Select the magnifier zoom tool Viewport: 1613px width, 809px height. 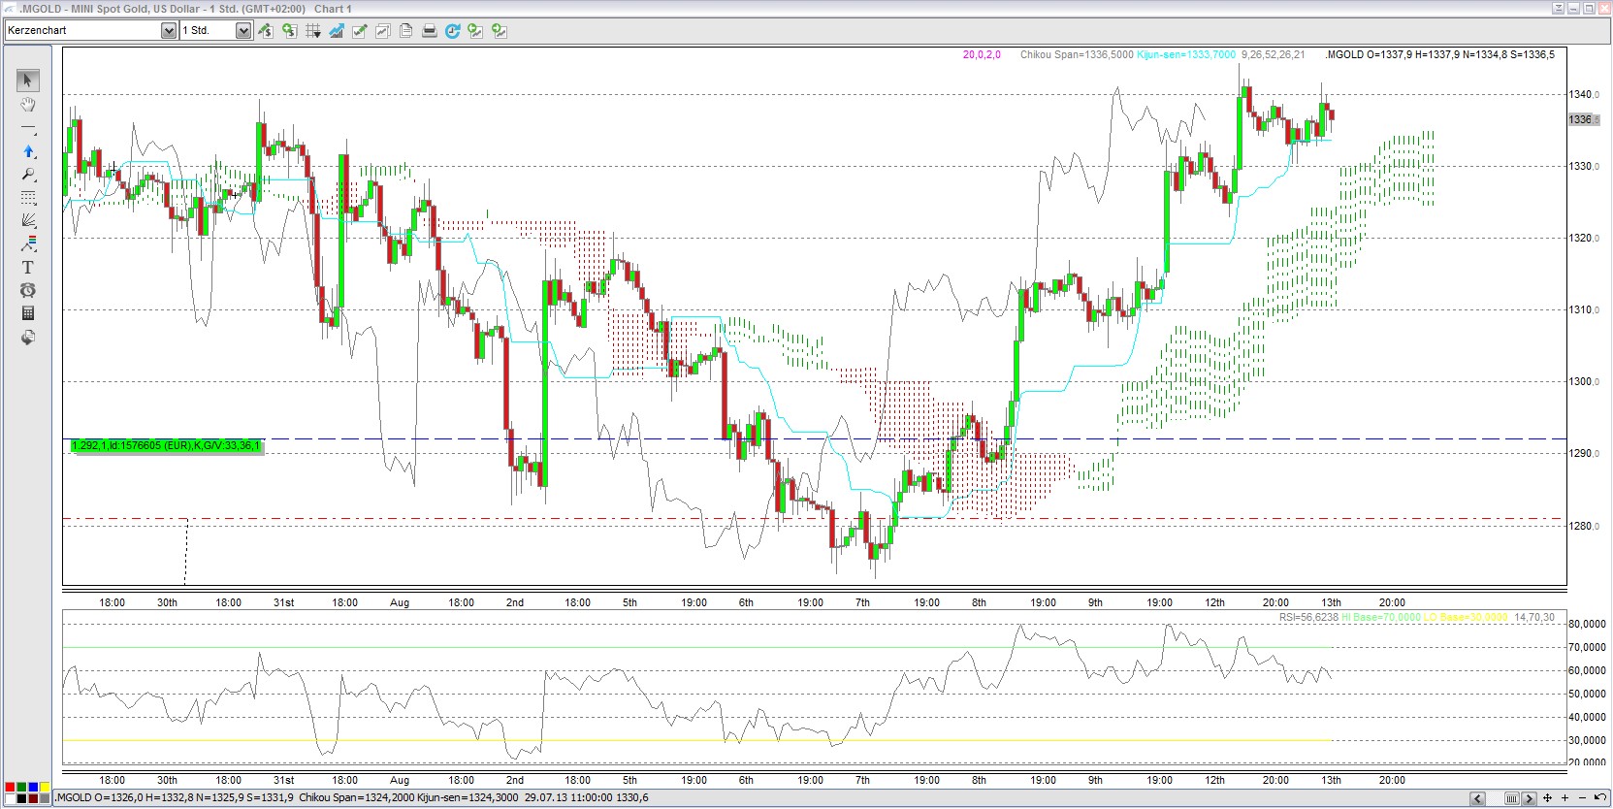(28, 175)
